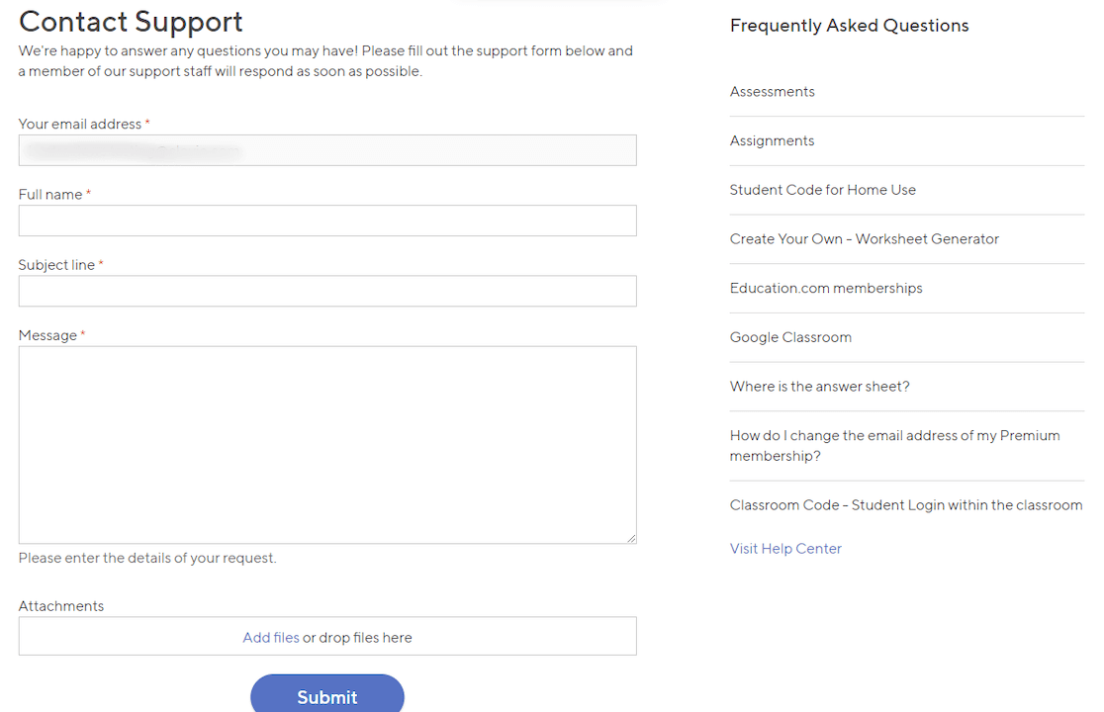Click the Visit Help Center link
Viewport: 1104px width, 712px height.
785,548
